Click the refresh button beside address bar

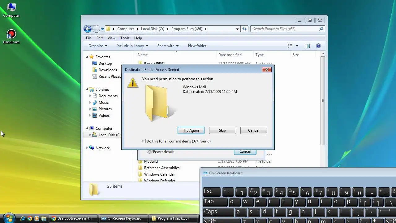tap(244, 29)
